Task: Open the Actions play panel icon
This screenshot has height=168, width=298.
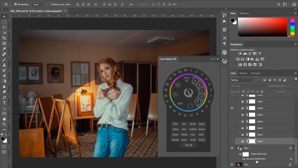Action: [224, 21]
